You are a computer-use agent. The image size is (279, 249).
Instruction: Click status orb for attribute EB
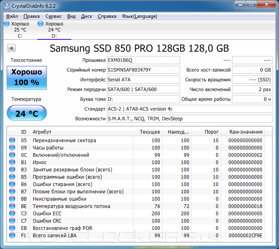click(12, 228)
